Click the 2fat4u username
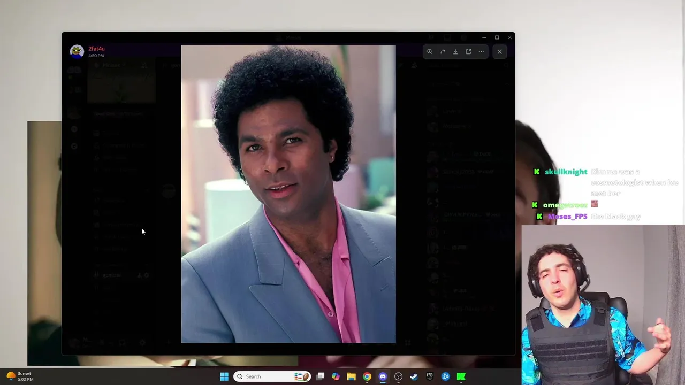Viewport: 685px width, 385px height. point(96,49)
